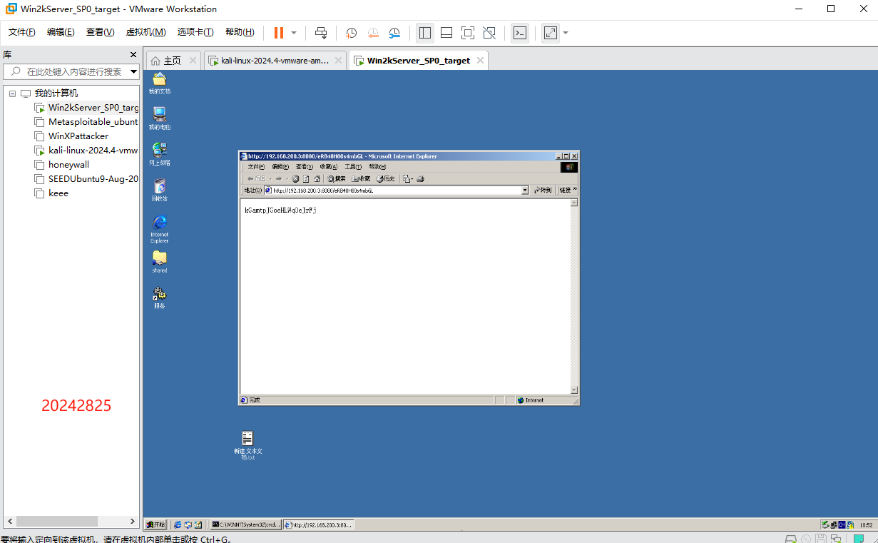Click the library horizontal scrollbar thumb

58,521
